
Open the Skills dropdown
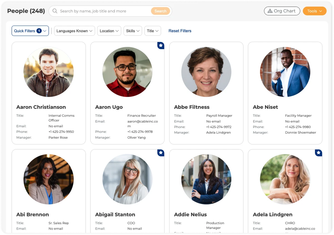click(x=132, y=31)
